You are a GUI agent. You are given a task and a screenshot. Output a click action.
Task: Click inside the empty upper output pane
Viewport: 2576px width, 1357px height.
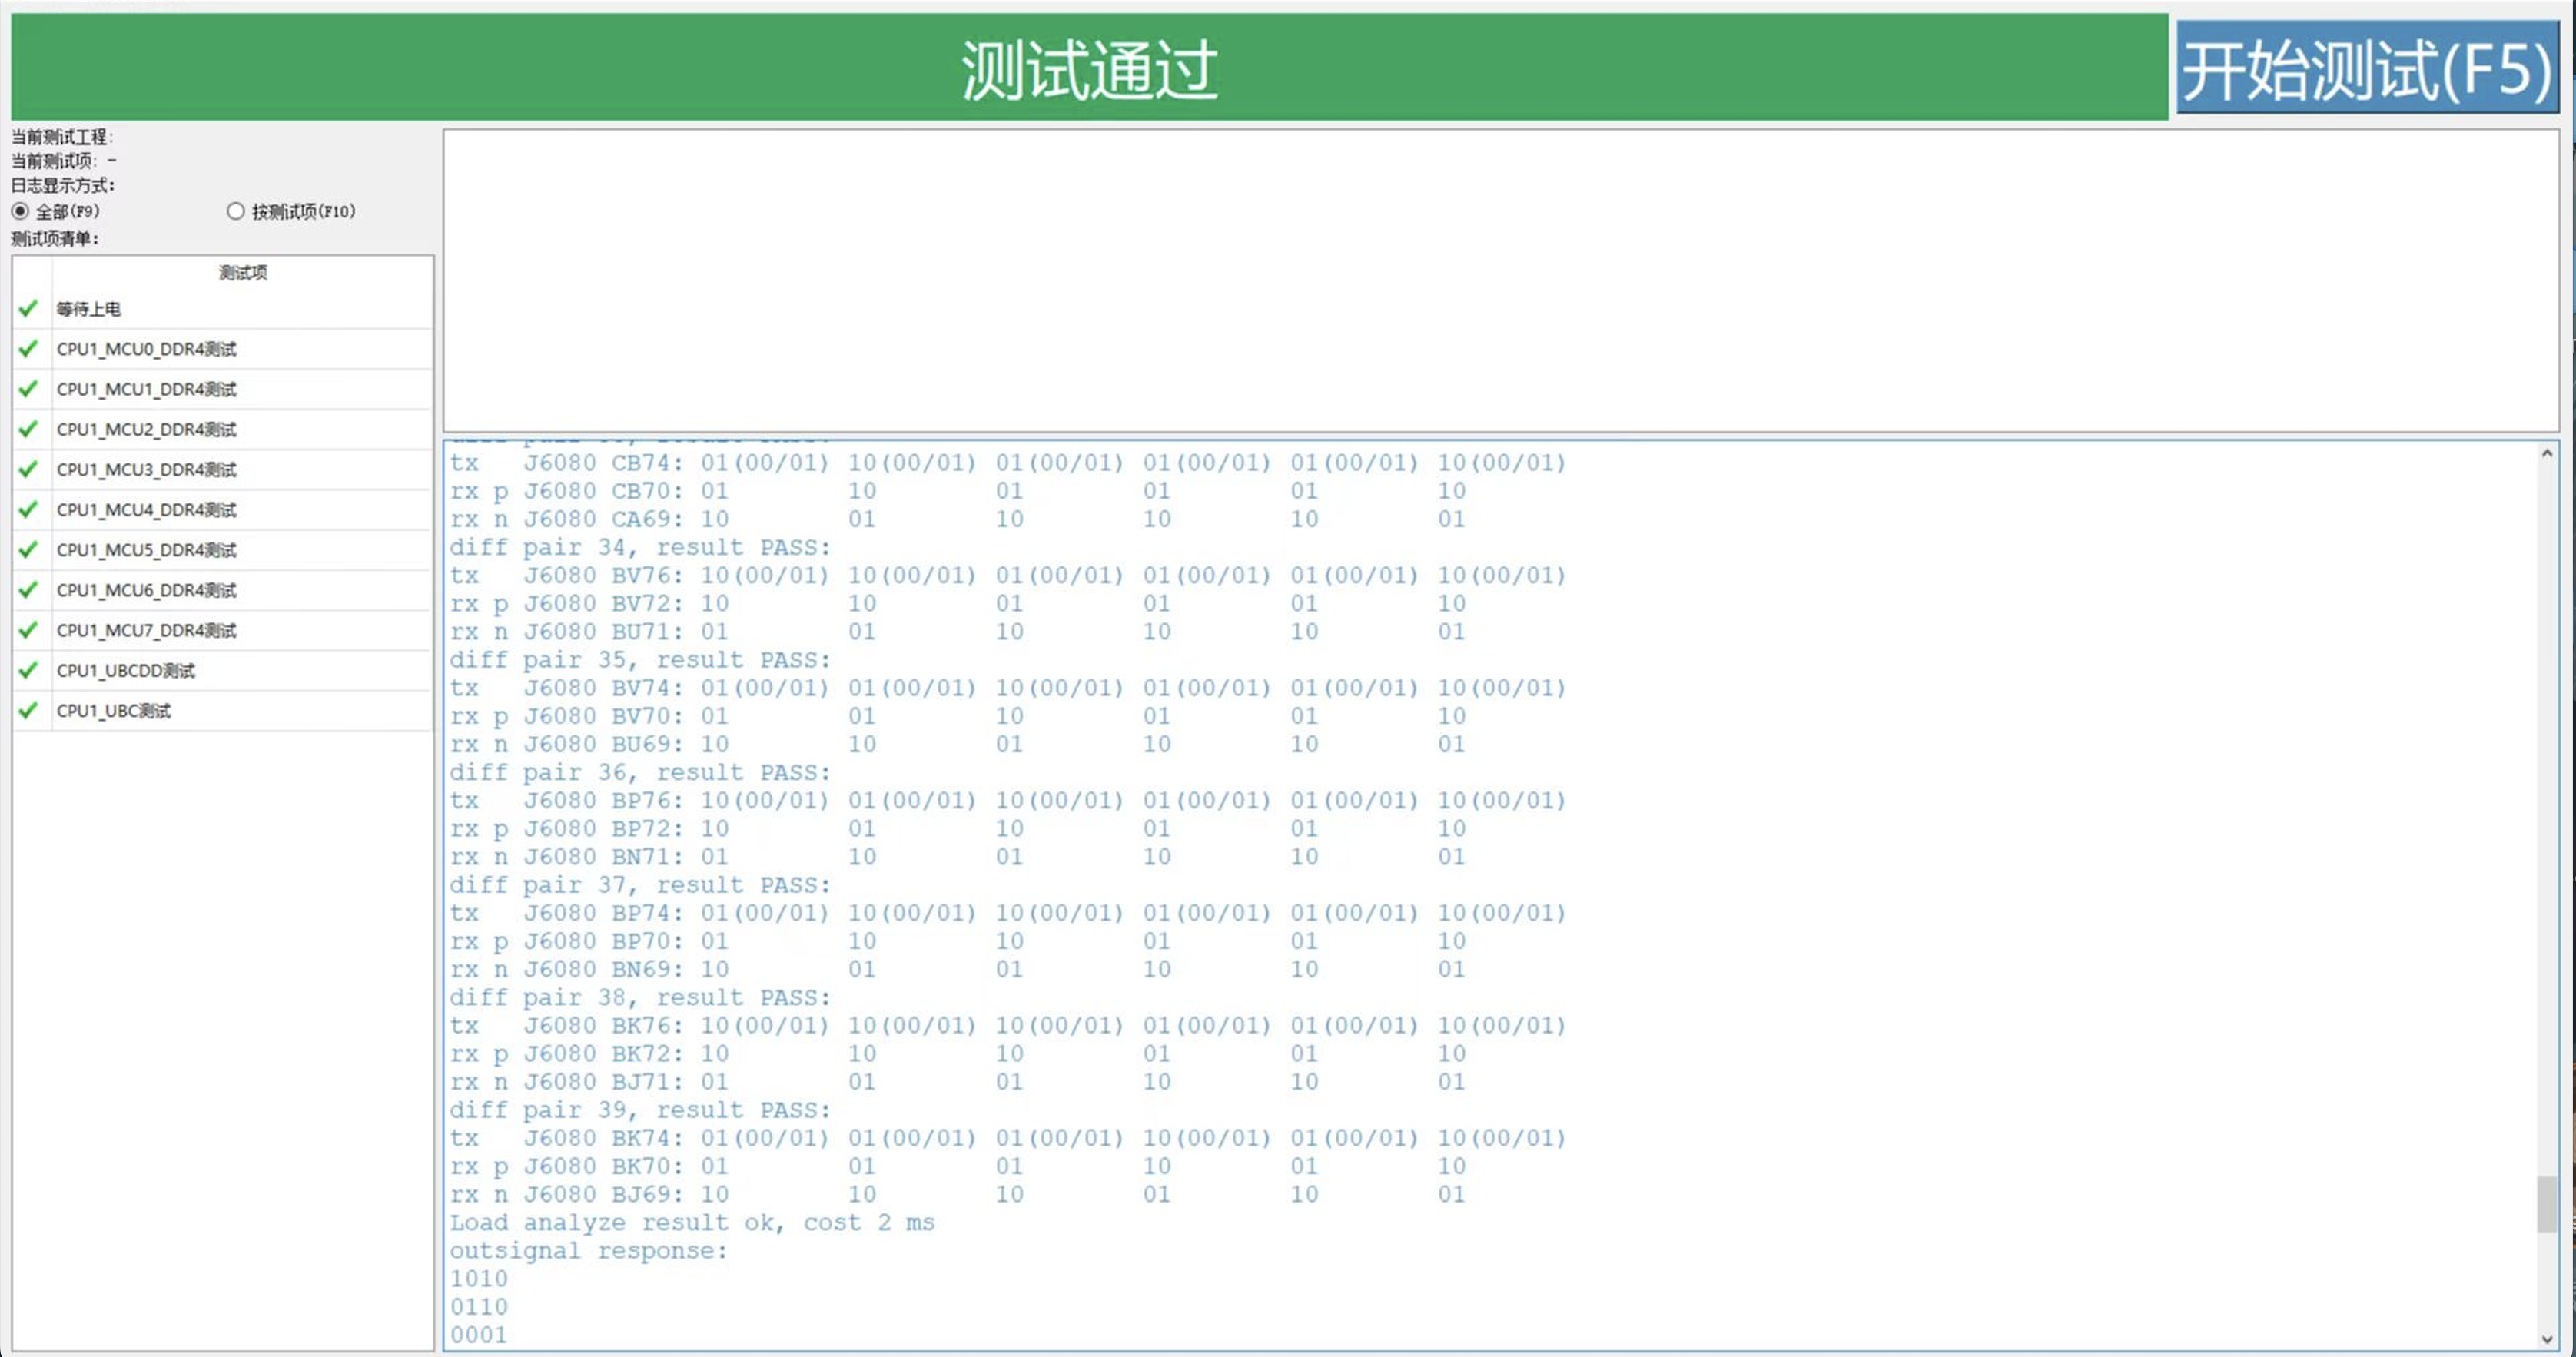[x=1500, y=280]
